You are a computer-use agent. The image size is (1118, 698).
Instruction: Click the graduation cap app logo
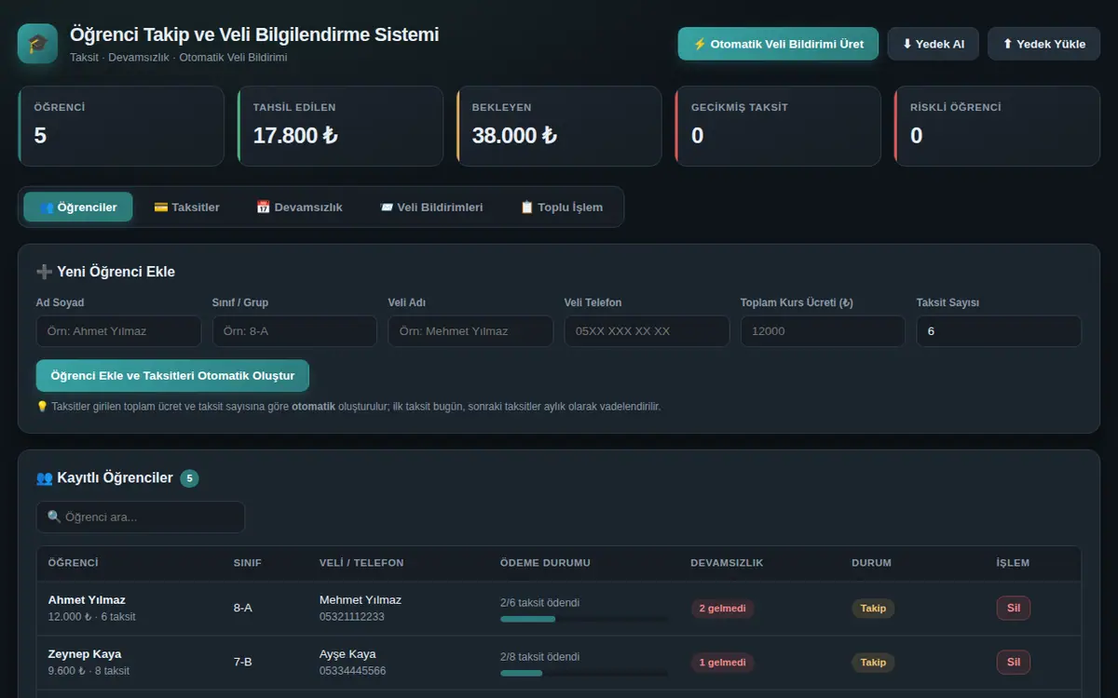pos(37,44)
